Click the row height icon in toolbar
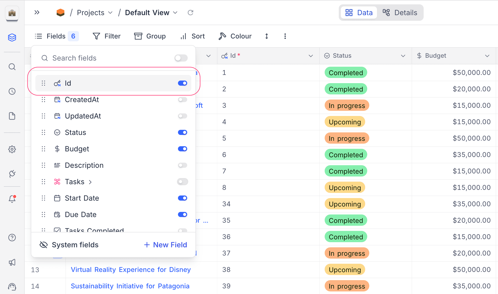The image size is (498, 294). tap(267, 36)
